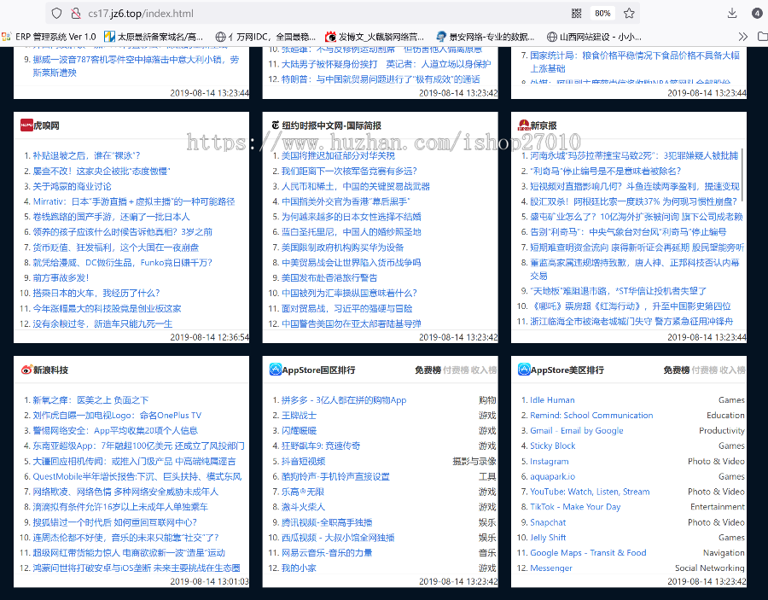Viewport: 768px width, 600px height.
Task: Open the downloads arrow icon
Action: [732, 13]
